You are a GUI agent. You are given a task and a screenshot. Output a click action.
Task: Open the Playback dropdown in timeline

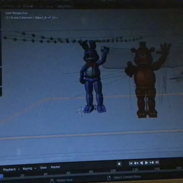tap(11, 170)
